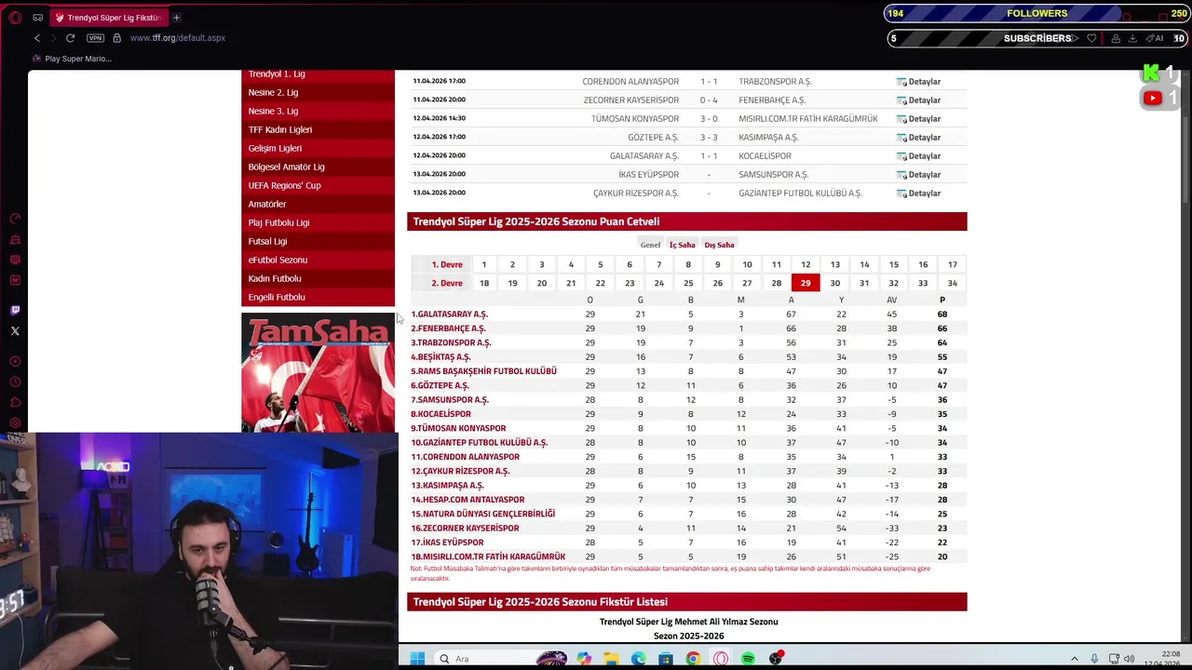Open the Opera GX Corner gamepad icon
Image resolution: width=1192 pixels, height=670 pixels.
point(37,18)
